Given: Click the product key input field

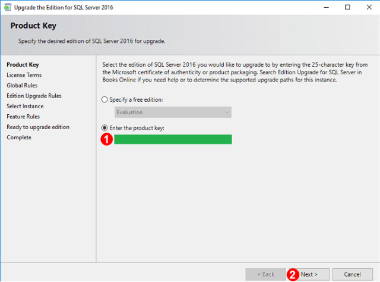Looking at the screenshot, I should (x=173, y=139).
